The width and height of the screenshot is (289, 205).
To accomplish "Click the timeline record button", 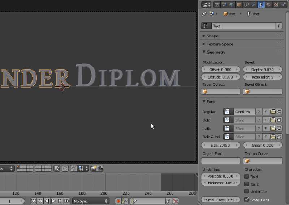I will [118, 201].
